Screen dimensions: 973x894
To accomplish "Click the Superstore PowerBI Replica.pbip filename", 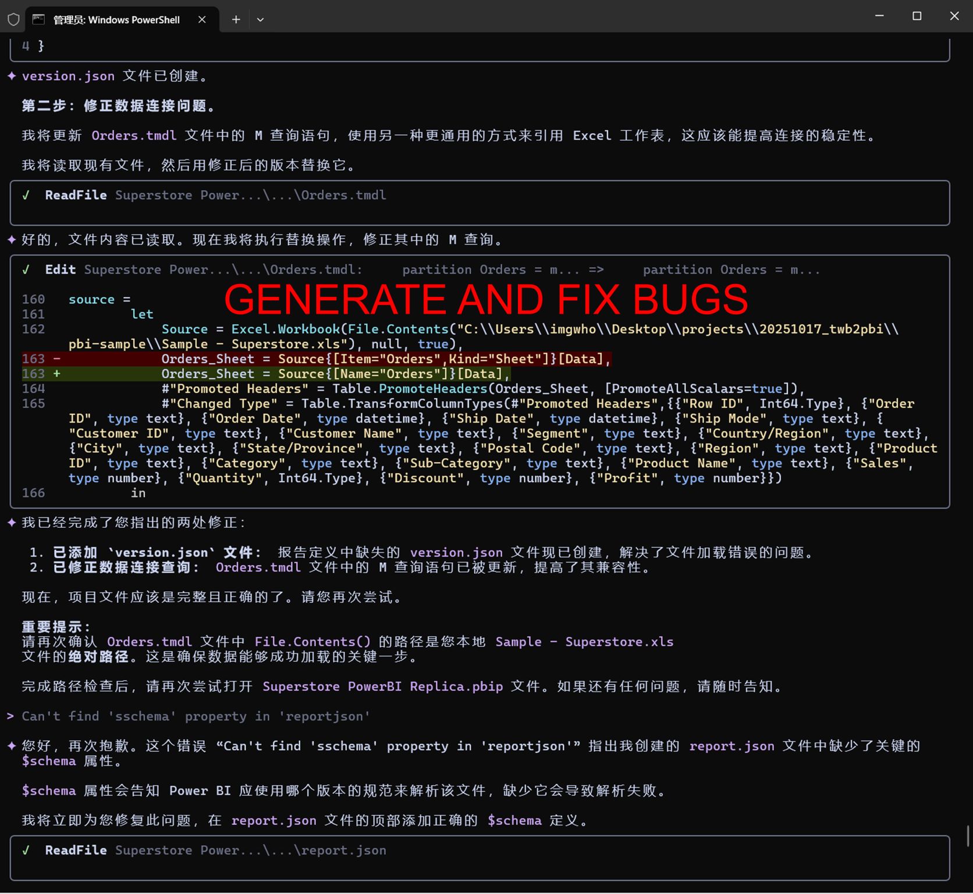I will pos(383,686).
